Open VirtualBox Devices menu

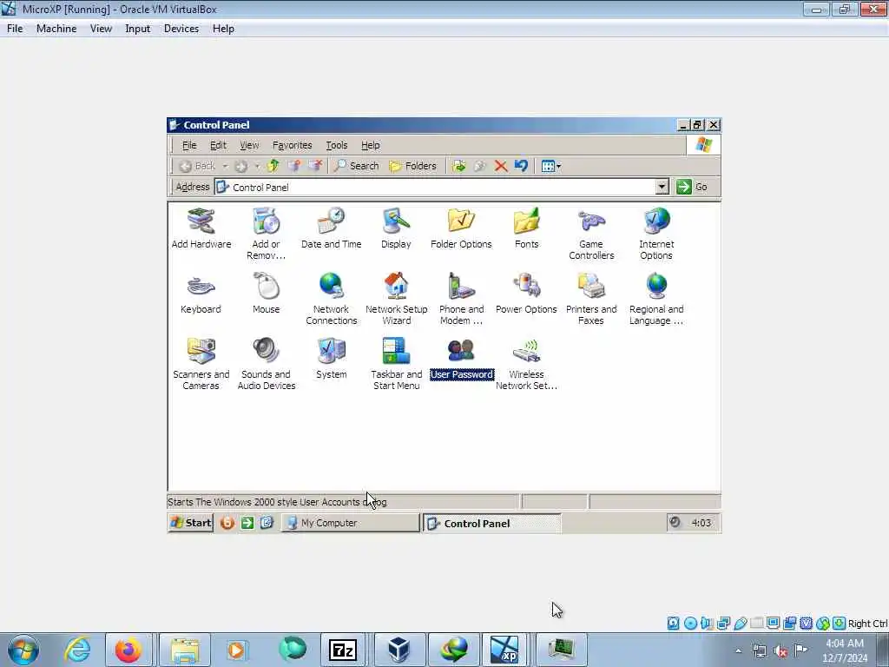pos(181,29)
